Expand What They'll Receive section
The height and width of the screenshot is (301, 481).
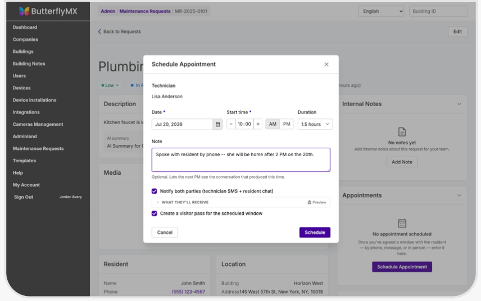(241, 202)
